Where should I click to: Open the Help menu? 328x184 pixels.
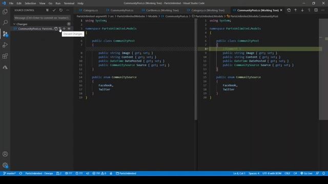(x=80, y=4)
